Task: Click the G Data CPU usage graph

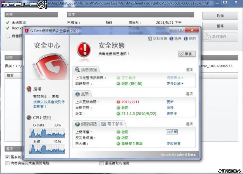Action: 47,133
